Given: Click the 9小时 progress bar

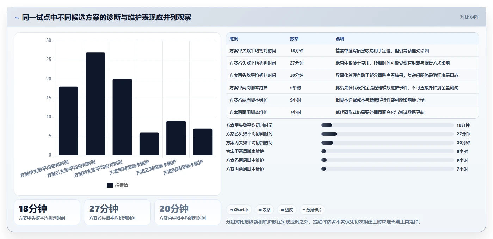Looking at the screenshot, I should 388,160.
